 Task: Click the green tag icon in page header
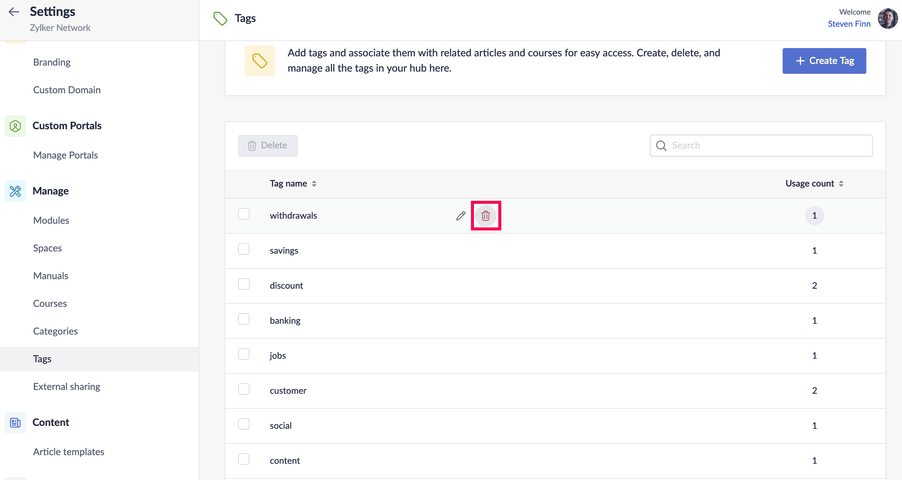pyautogui.click(x=220, y=18)
